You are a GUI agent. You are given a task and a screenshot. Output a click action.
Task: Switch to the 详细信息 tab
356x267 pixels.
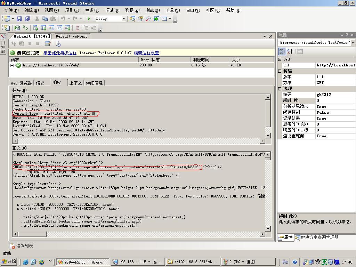pos(94,83)
